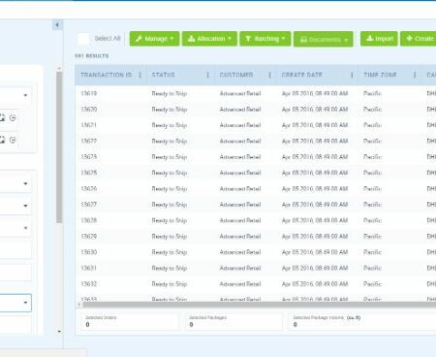Click the grid horizontal scrollbar thumb
Image resolution: width=436 pixels, height=357 pixels.
259,305
